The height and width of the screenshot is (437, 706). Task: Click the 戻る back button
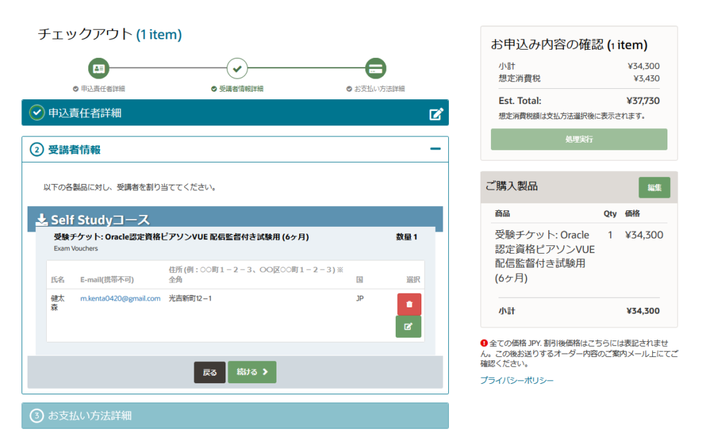point(210,372)
